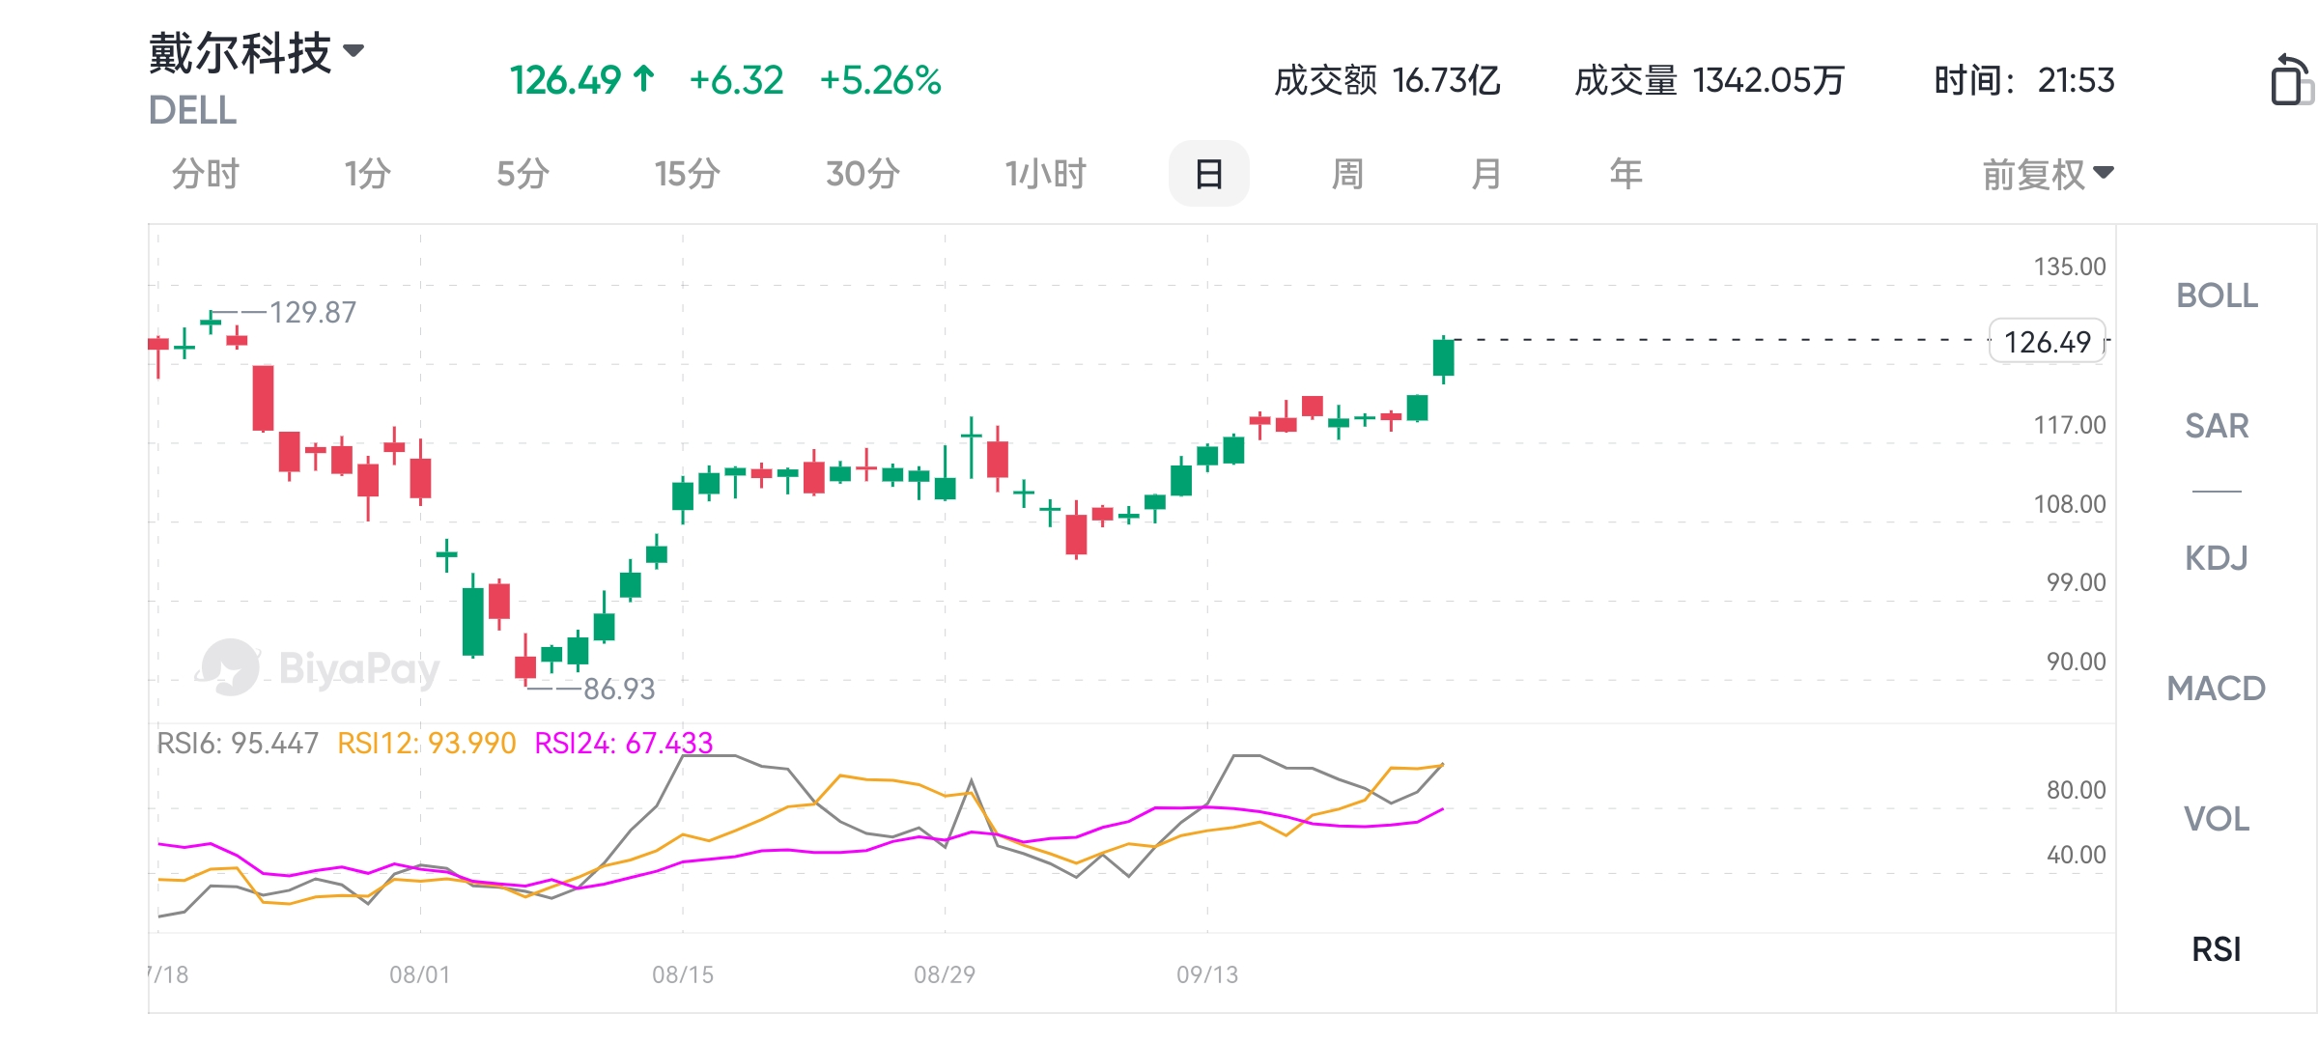Open the 戴尔科技 stock selector dropdown
This screenshot has width=2318, height=1043.
click(257, 52)
